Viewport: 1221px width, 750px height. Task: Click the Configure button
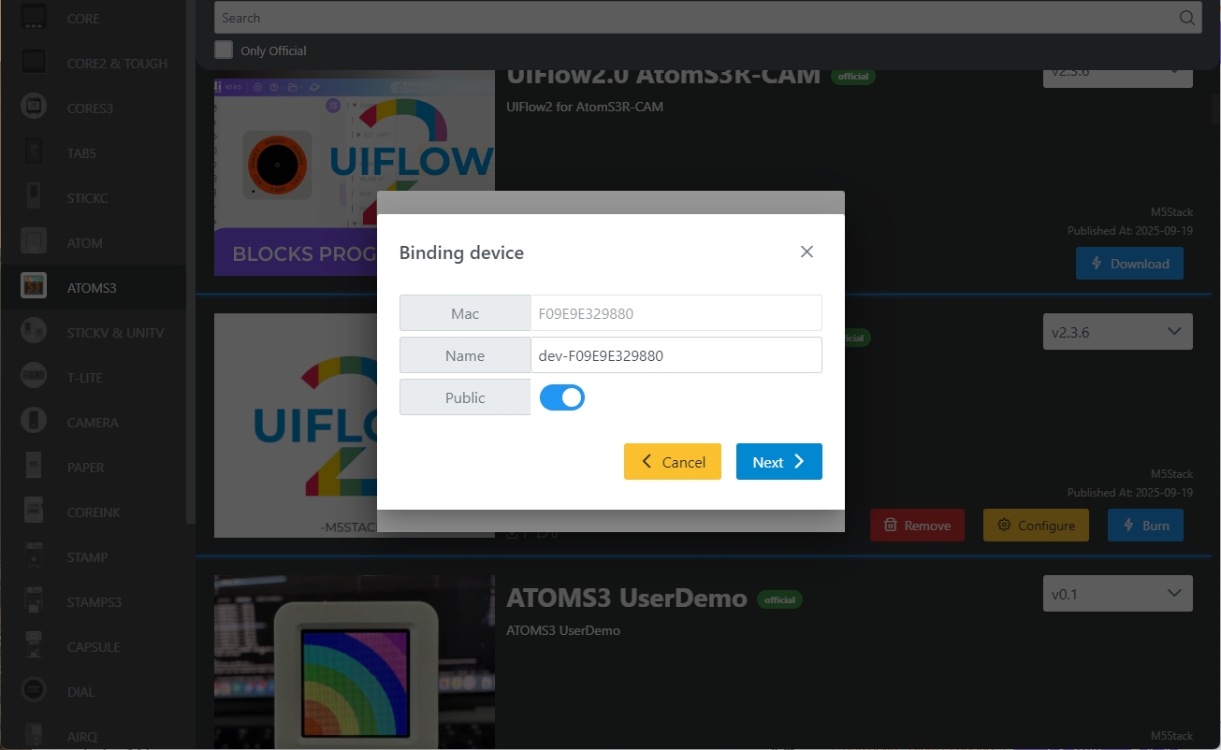click(x=1036, y=526)
